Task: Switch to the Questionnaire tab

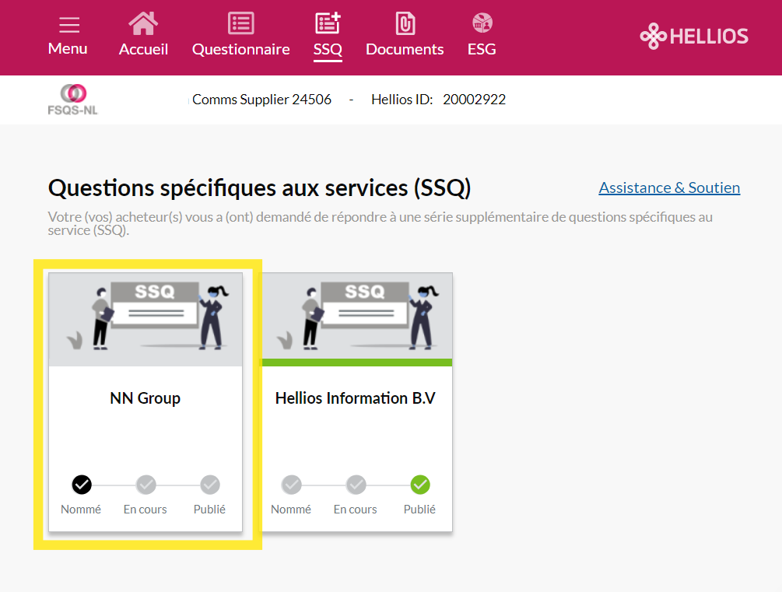Action: pyautogui.click(x=241, y=49)
